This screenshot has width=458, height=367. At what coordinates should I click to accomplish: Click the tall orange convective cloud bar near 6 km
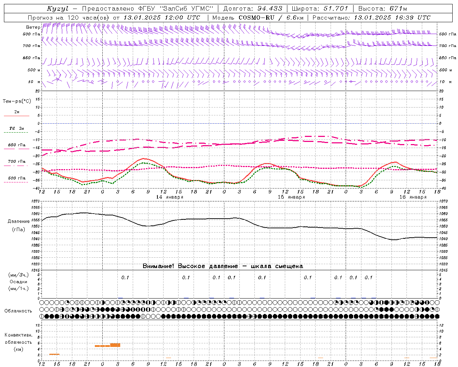click(x=115, y=345)
